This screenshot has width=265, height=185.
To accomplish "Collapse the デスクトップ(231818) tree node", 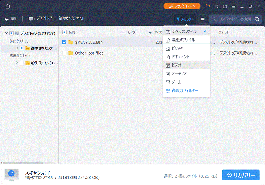I will pyautogui.click(x=6, y=33).
